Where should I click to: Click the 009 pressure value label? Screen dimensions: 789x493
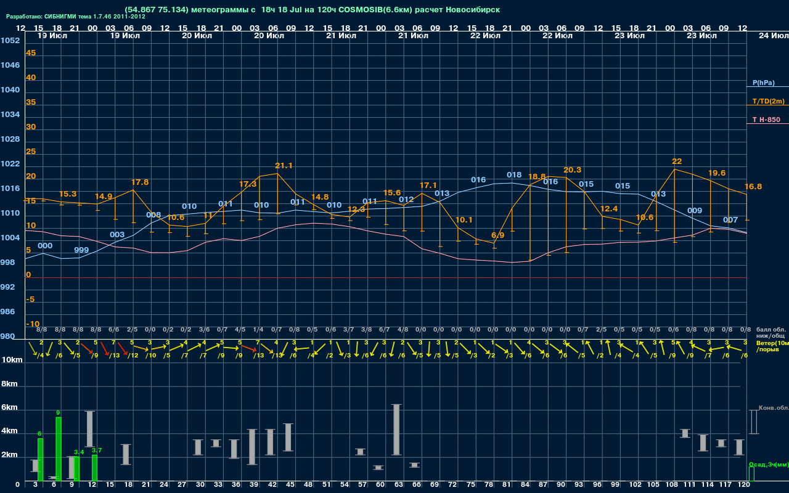[x=695, y=211]
